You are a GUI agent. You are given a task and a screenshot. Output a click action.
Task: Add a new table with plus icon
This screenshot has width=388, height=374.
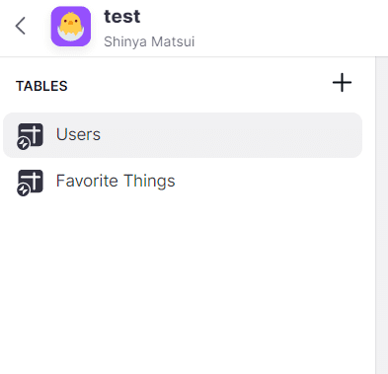(x=342, y=83)
